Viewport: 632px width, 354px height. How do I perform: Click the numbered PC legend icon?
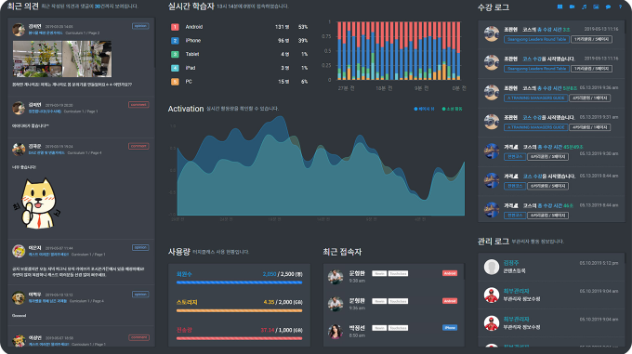click(175, 82)
